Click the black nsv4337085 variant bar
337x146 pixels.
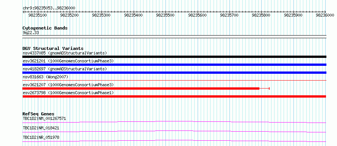coord(174,57)
